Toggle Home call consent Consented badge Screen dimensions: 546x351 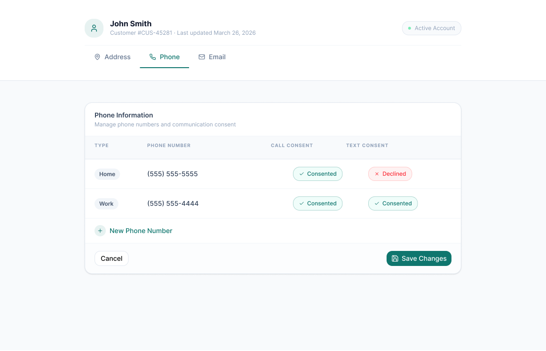pos(317,174)
